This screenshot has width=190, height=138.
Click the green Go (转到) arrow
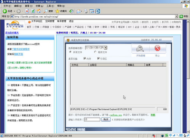(181, 16)
